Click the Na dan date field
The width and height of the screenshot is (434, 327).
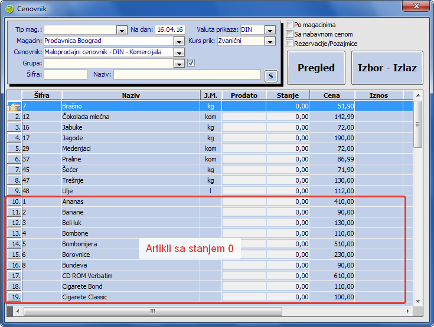(170, 29)
